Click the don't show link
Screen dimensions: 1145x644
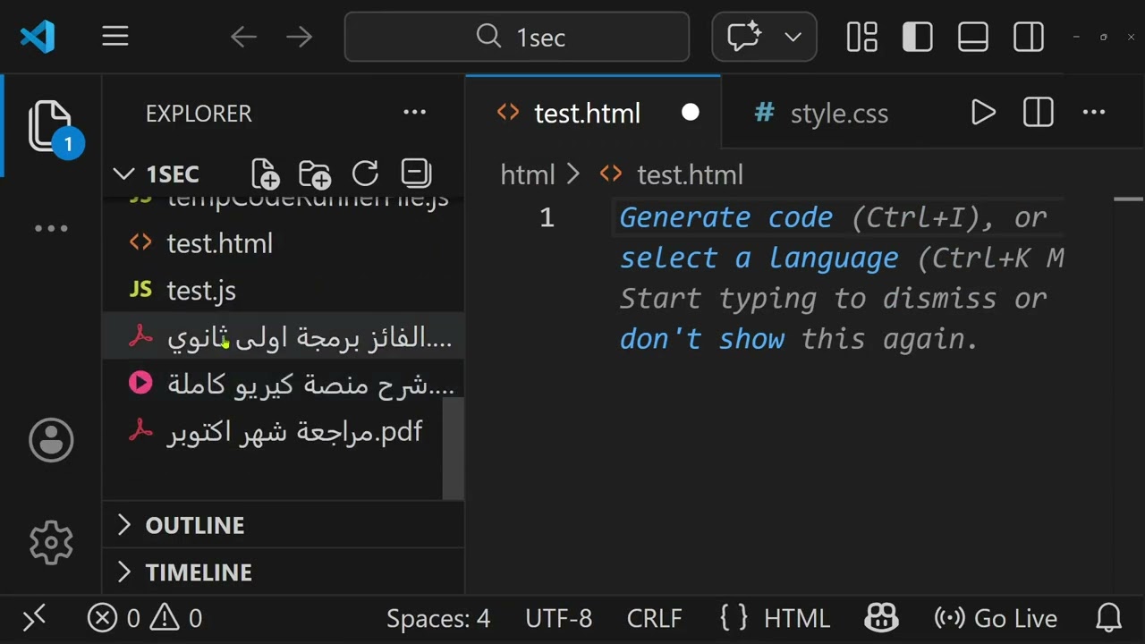click(702, 339)
